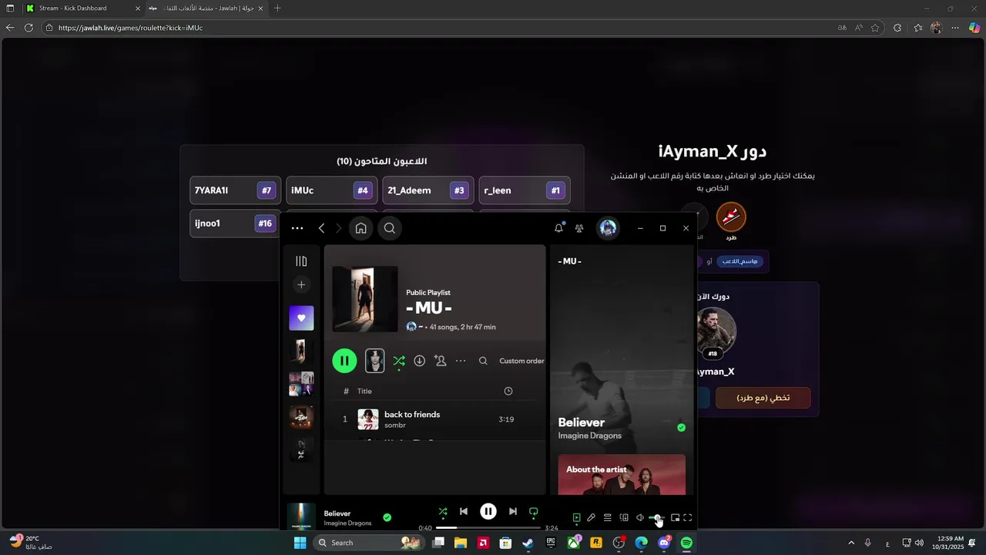Add this page to favorites star
The image size is (986, 555).
tap(875, 28)
